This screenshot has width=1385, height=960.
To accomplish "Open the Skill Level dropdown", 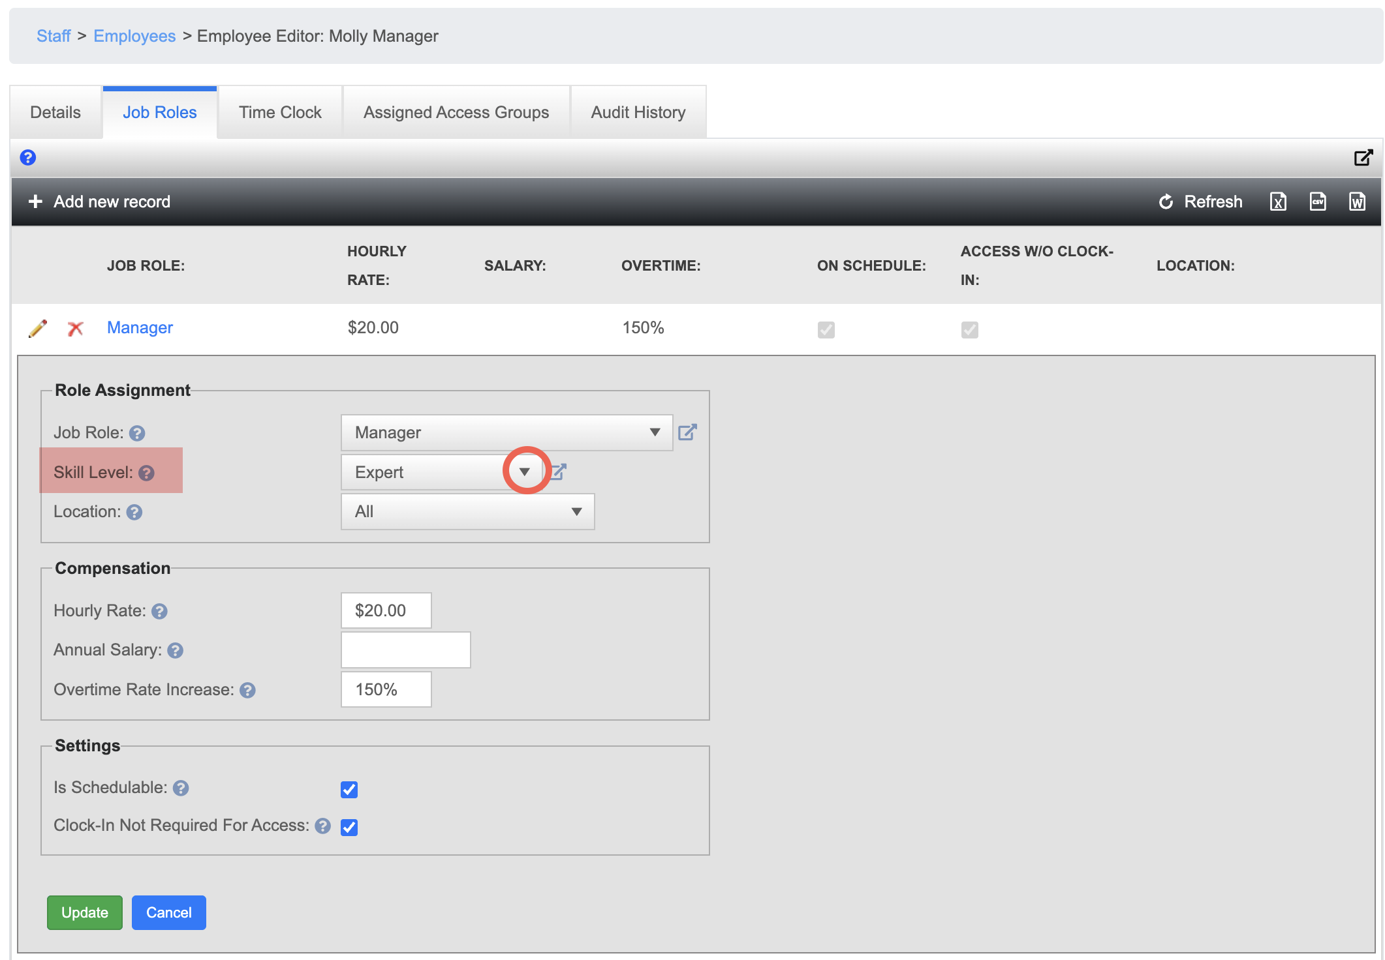I will point(525,472).
